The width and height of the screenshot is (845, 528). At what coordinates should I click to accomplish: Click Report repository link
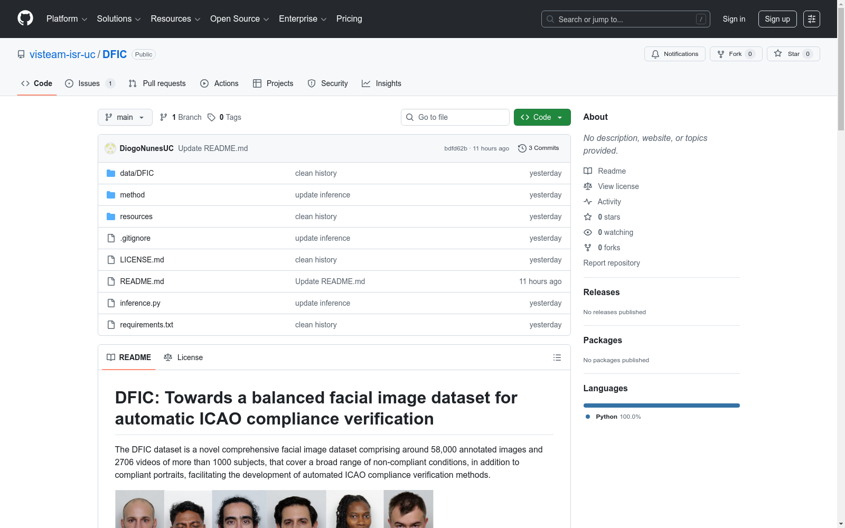pos(612,263)
